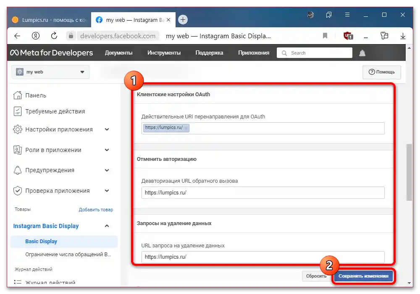Expand the Настройки приложения section
This screenshot has height=294, width=420.
(107, 129)
